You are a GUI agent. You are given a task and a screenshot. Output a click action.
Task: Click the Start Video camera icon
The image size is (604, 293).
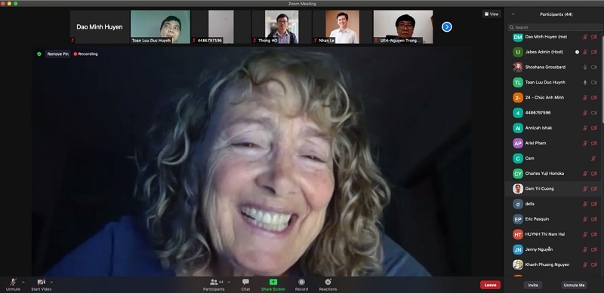(x=42, y=282)
